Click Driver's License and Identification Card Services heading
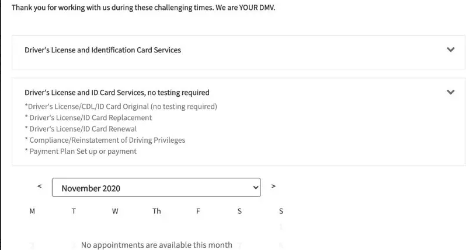The width and height of the screenshot is (466, 250). (103, 50)
